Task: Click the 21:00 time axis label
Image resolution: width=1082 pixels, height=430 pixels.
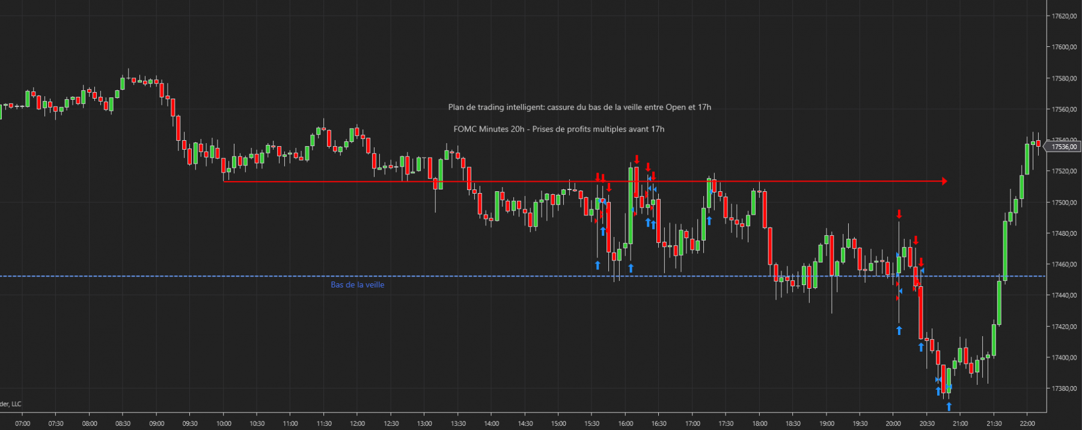Action: pyautogui.click(x=960, y=423)
